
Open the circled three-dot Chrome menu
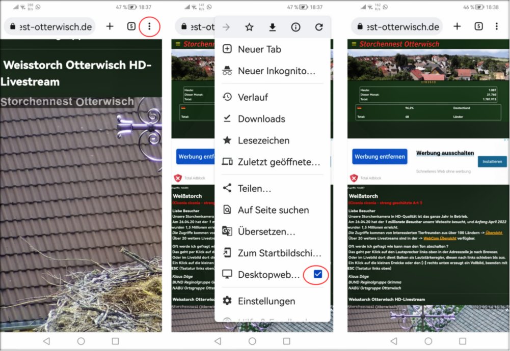coord(149,26)
